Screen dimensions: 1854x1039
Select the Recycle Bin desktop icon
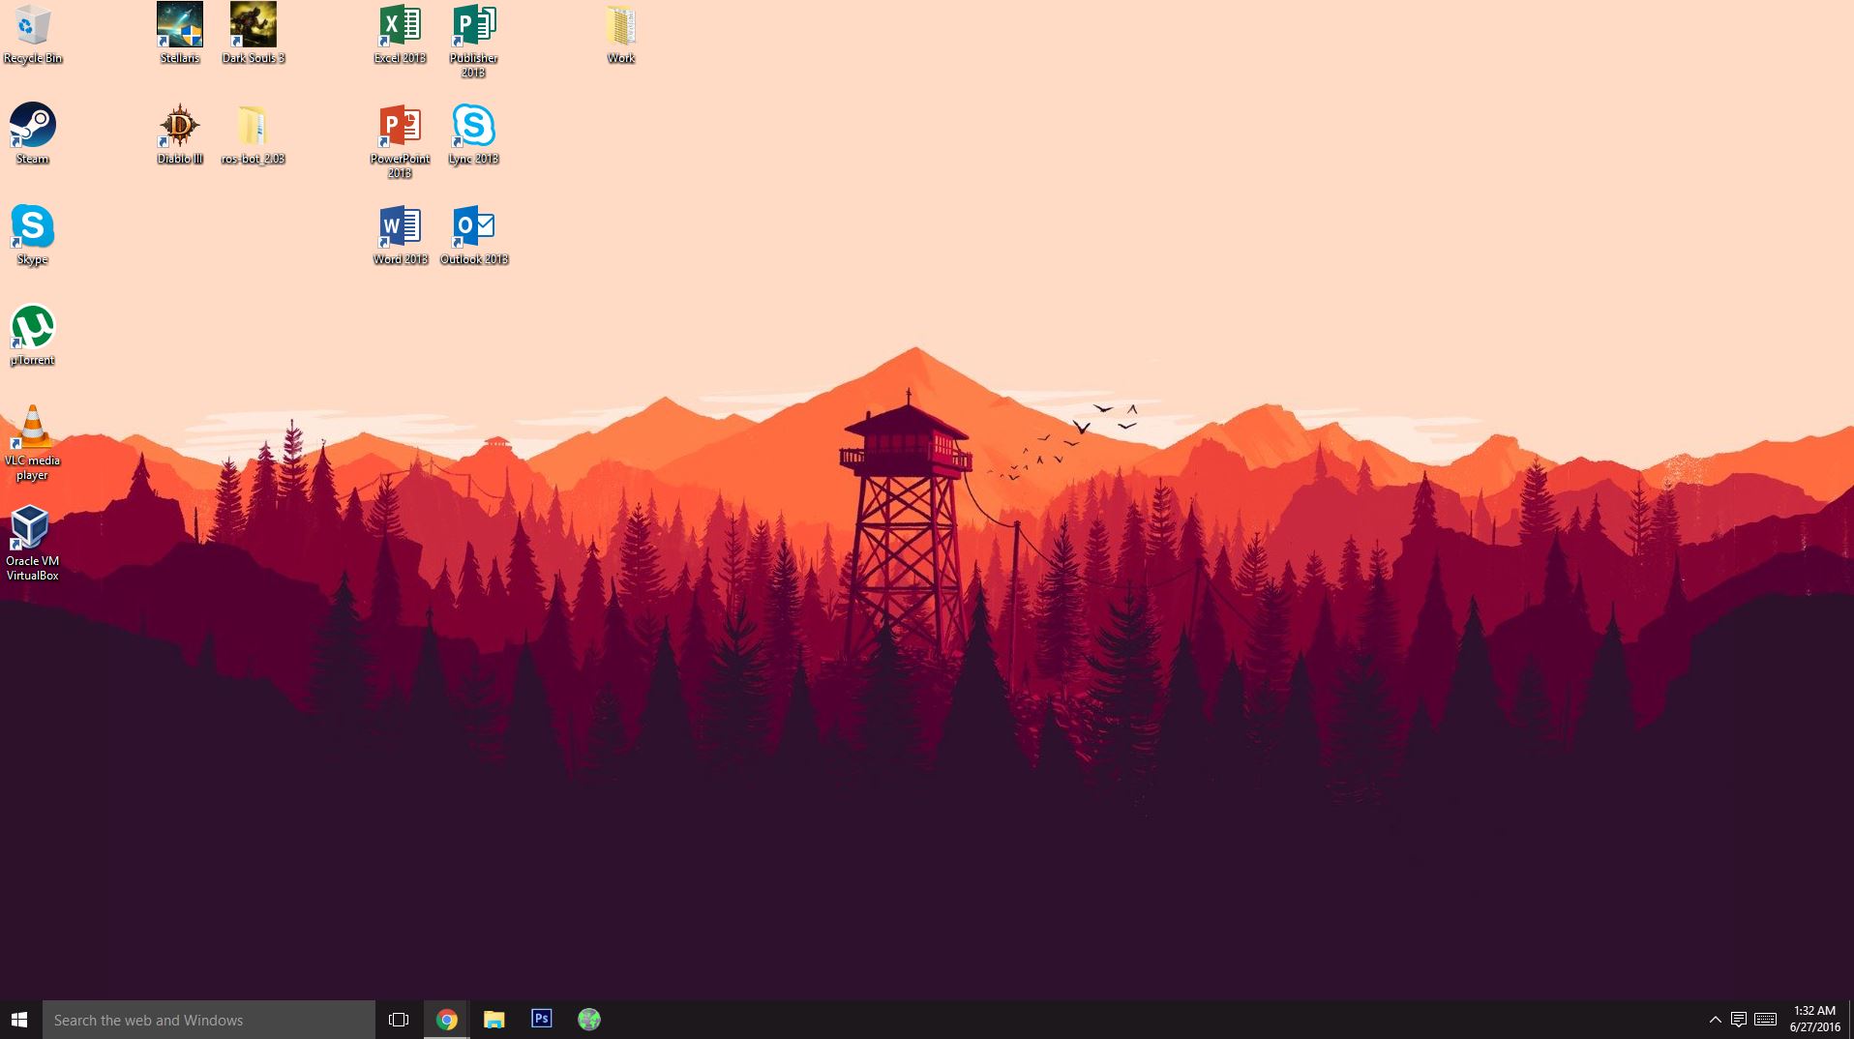(33, 34)
